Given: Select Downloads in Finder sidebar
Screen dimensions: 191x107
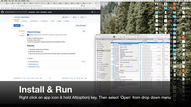Looking at the screenshot, I should pos(101,51).
